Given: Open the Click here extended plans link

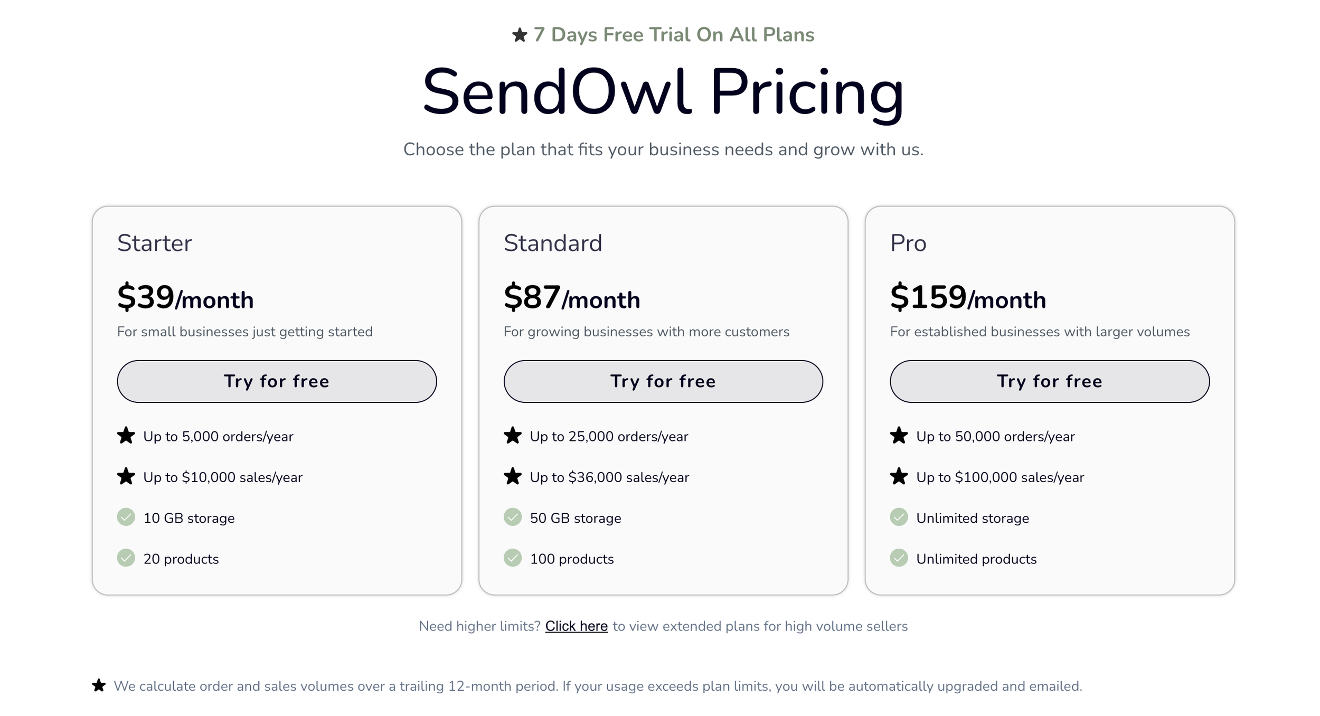Looking at the screenshot, I should click(x=576, y=626).
